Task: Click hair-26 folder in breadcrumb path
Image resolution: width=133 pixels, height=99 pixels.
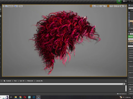Action: [22, 81]
